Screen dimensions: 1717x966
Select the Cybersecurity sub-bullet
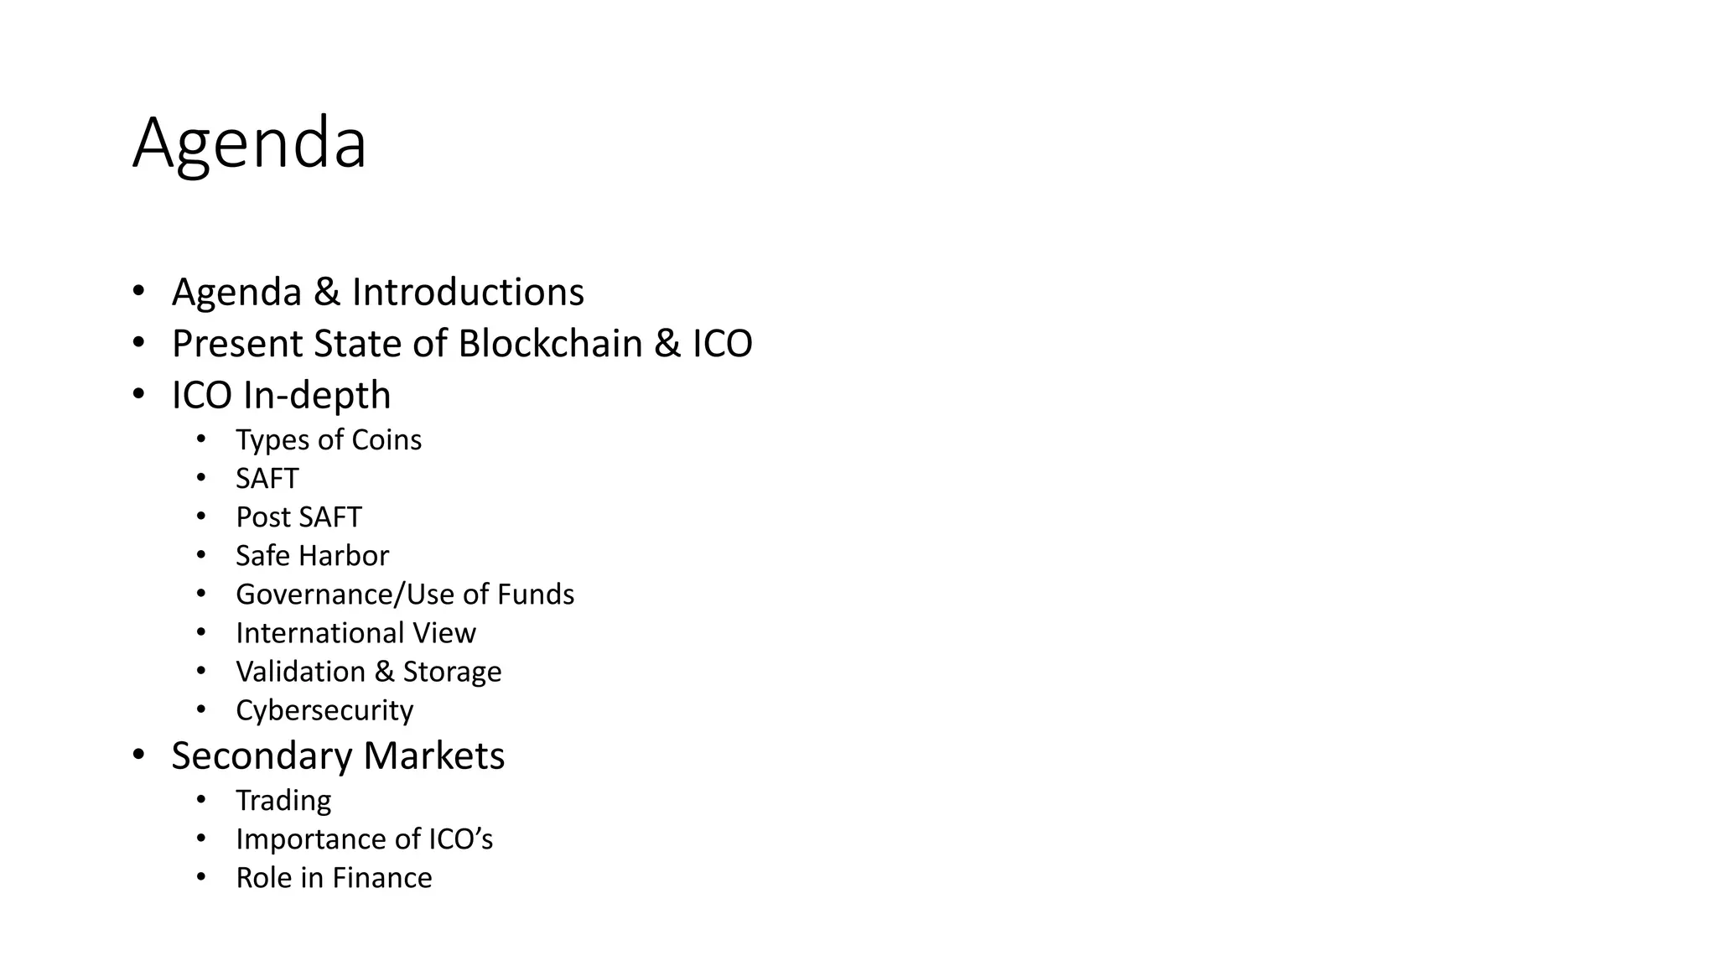(324, 710)
